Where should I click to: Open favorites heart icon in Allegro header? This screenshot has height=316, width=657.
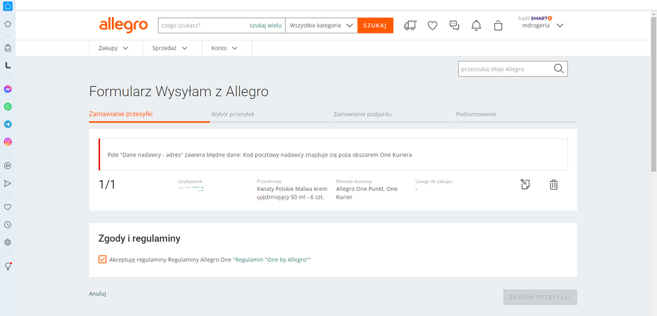433,26
